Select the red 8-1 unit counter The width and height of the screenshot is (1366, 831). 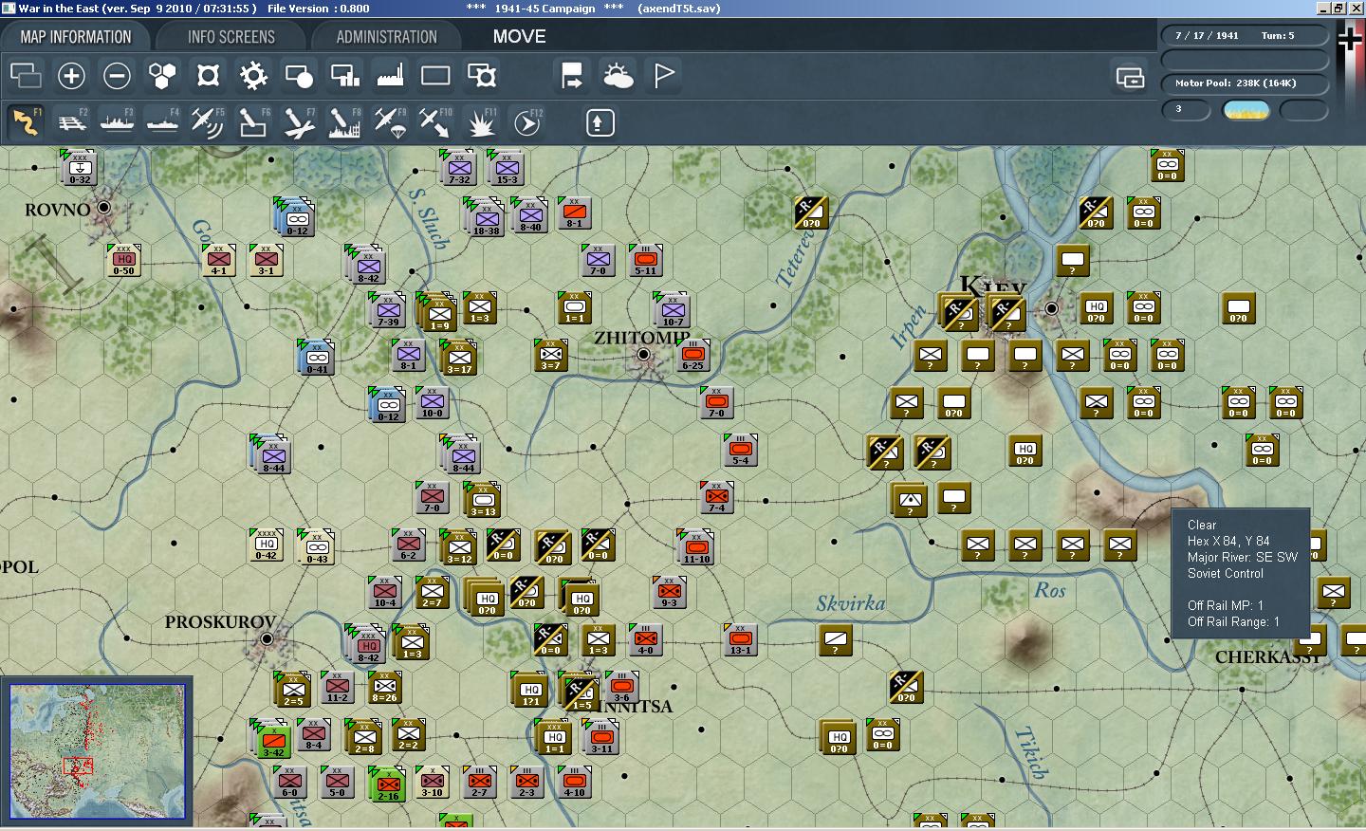click(574, 212)
